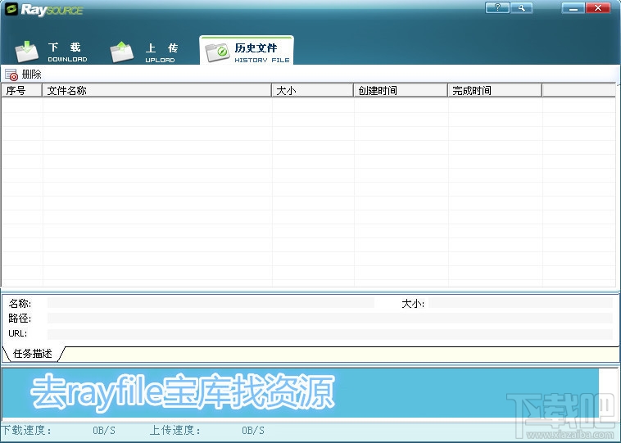This screenshot has width=621, height=443.
Task: Open the rayfile 宝库 resources banner
Action: (300, 393)
